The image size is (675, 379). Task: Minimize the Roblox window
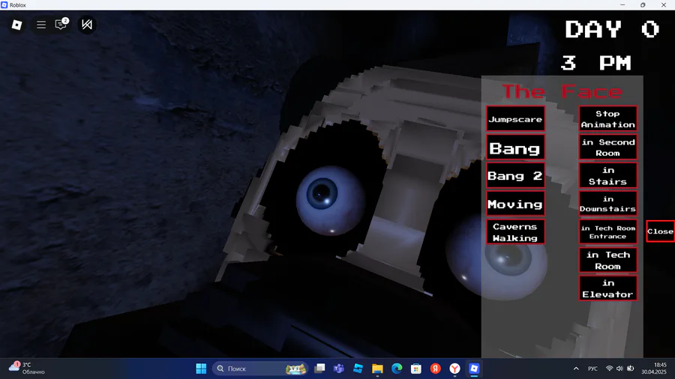point(622,5)
